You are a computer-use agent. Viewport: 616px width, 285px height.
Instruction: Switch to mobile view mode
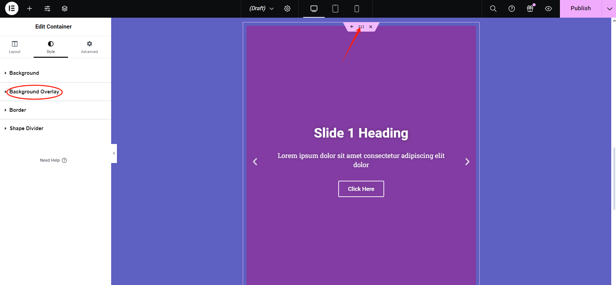click(x=357, y=8)
